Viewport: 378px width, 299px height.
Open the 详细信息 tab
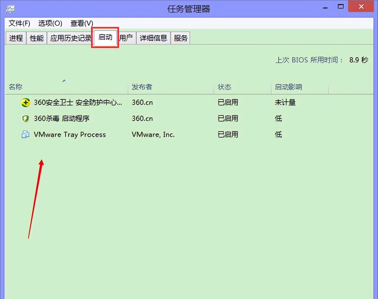pos(153,38)
